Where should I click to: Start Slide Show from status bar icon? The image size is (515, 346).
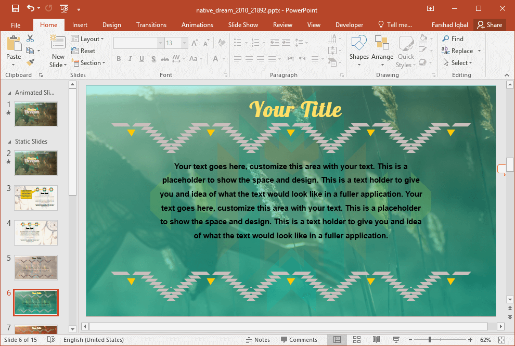(396, 340)
